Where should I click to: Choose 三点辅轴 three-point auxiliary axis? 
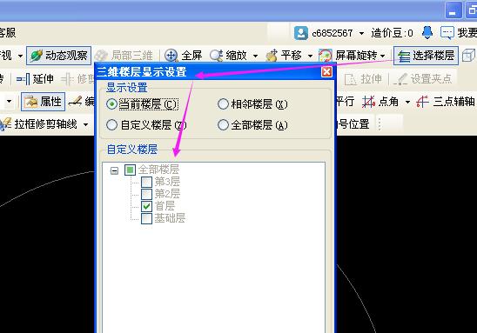pos(446,102)
